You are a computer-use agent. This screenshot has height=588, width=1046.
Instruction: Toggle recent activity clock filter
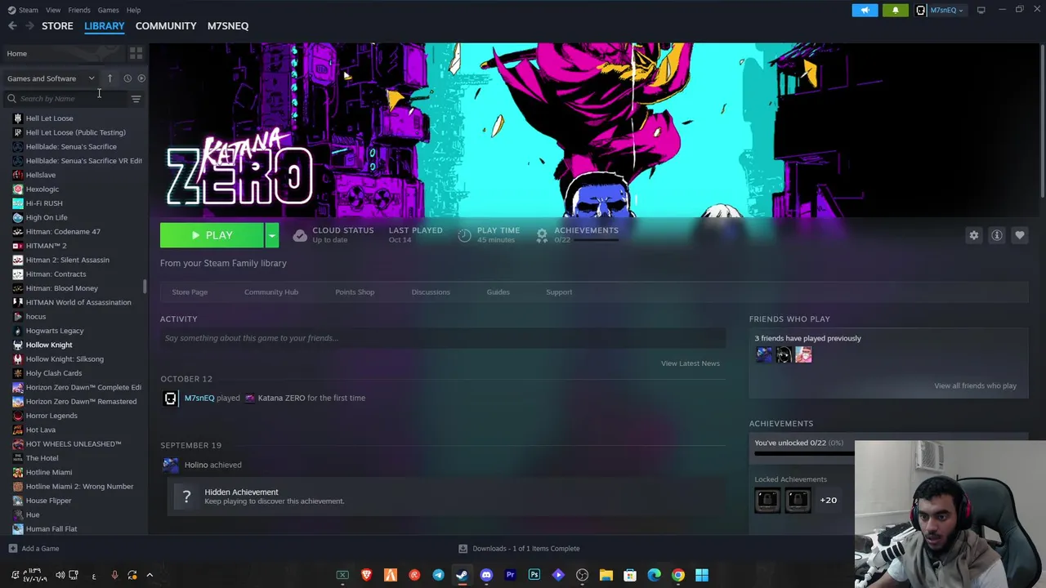(x=127, y=78)
